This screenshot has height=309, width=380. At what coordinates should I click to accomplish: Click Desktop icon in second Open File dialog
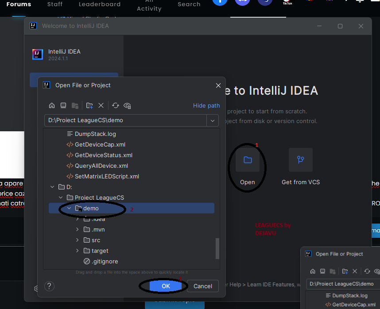[322, 271]
